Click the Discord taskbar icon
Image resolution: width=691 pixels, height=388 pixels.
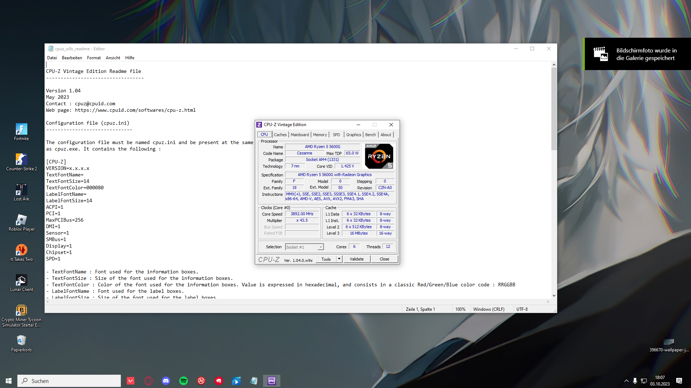[x=166, y=381]
